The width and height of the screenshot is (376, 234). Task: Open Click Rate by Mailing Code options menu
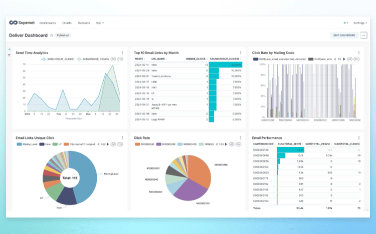pyautogui.click(x=359, y=52)
